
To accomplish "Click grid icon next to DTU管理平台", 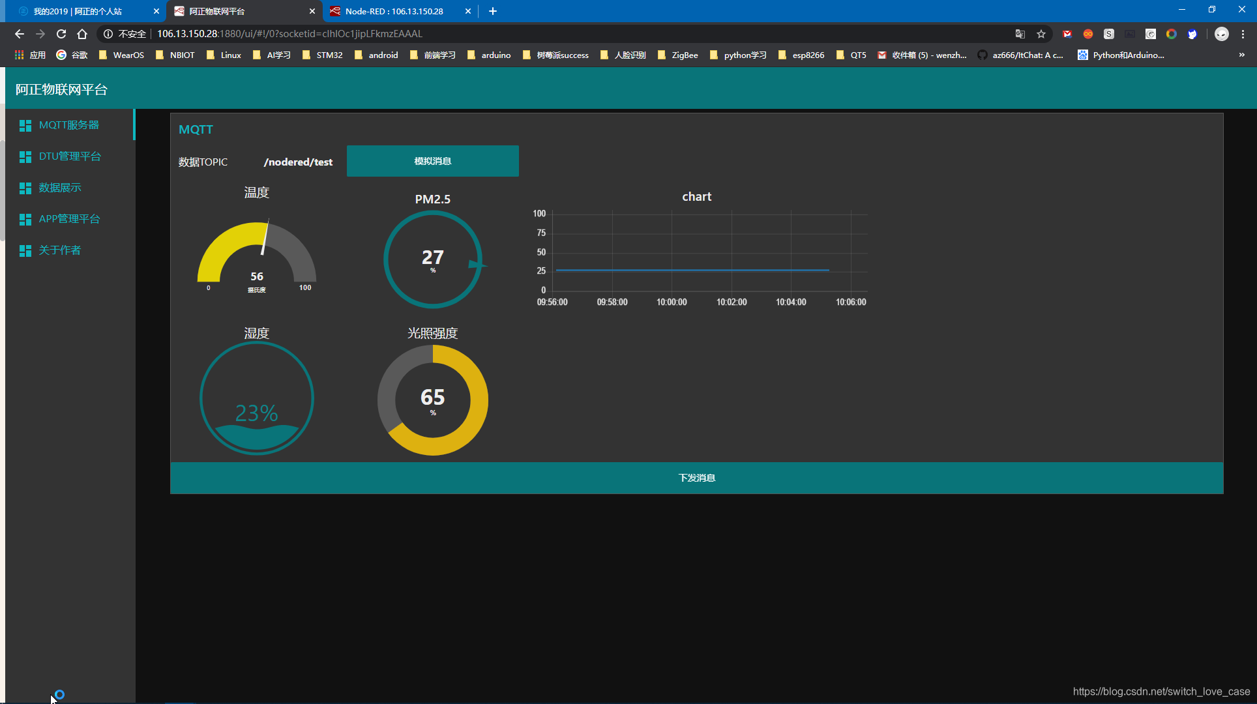I will click(x=25, y=156).
